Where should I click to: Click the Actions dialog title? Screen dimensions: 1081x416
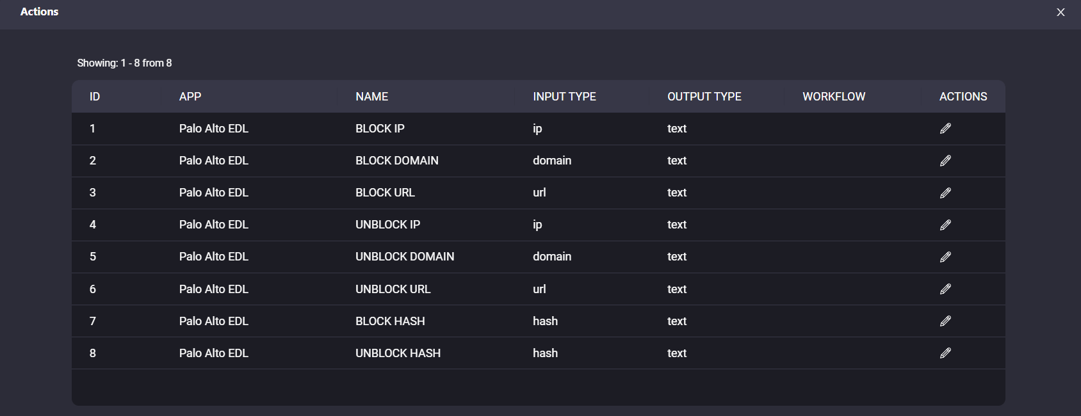pyautogui.click(x=40, y=12)
